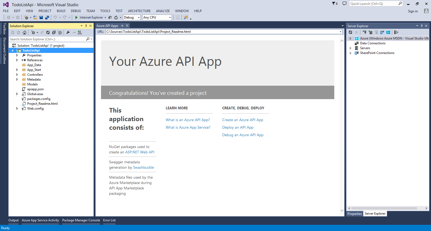Click Add SharePoint Connection icon in Server Explorer
The height and width of the screenshot is (231, 431).
tap(382, 32)
